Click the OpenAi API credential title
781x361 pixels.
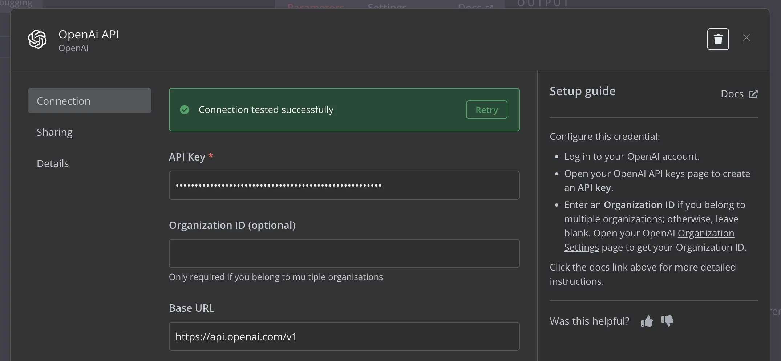click(89, 34)
